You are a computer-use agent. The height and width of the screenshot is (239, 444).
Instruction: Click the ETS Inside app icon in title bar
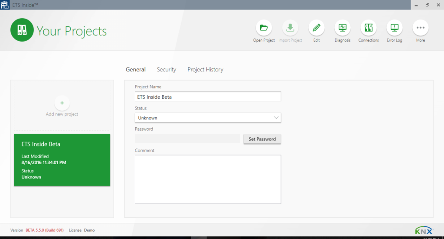coord(5,5)
